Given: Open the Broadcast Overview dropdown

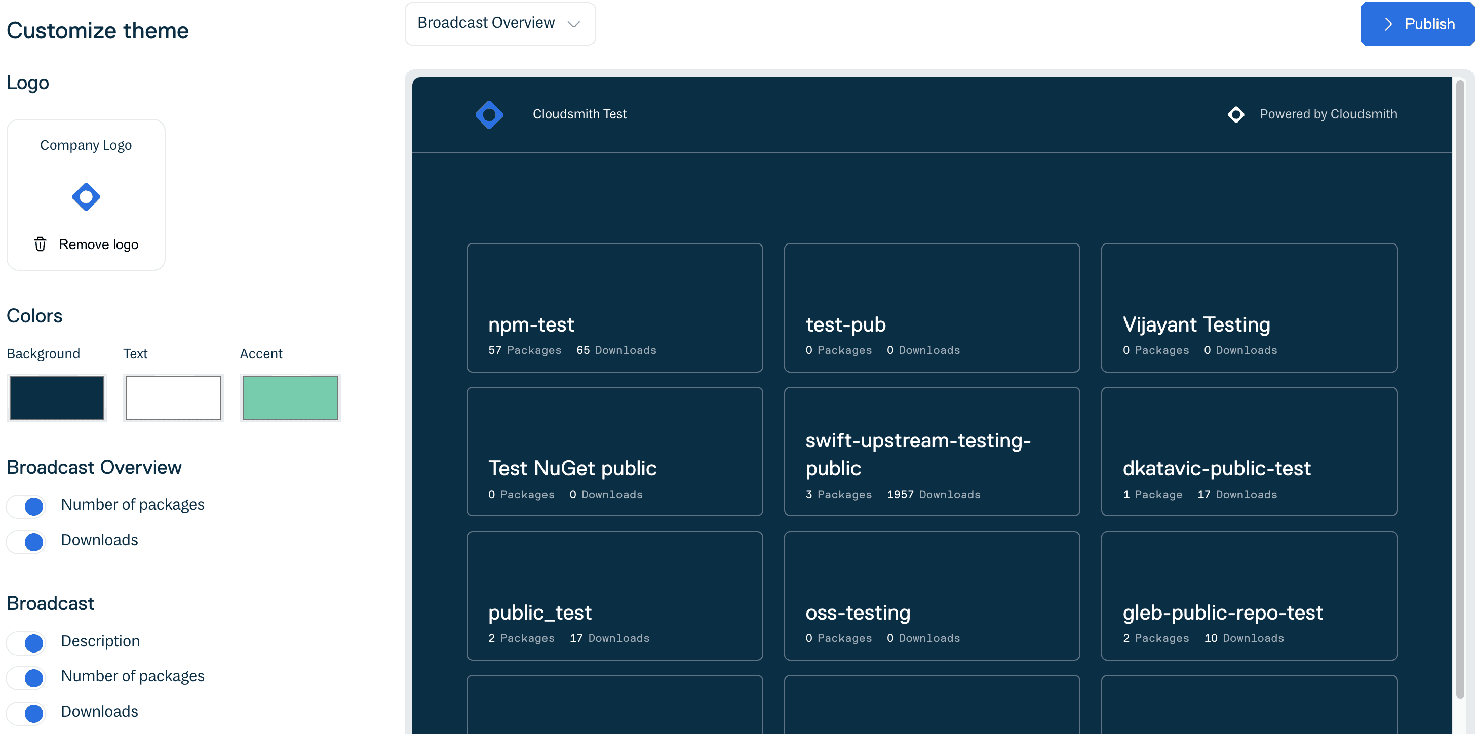Looking at the screenshot, I should click(499, 23).
